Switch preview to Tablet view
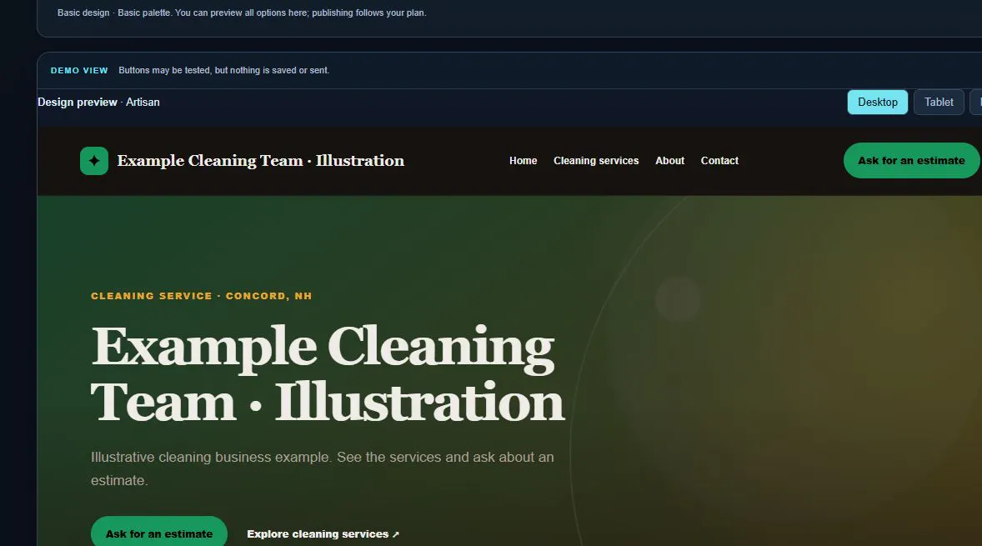982x546 pixels. tap(939, 102)
